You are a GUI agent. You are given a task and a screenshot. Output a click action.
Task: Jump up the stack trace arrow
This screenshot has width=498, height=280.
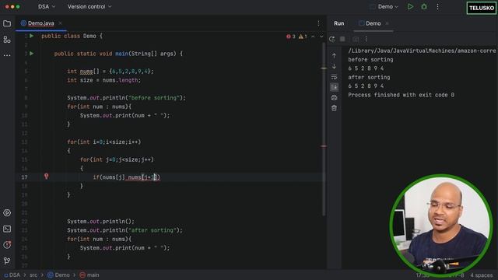[x=334, y=56]
